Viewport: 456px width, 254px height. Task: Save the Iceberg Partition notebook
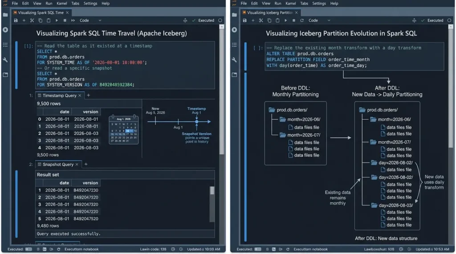click(x=244, y=20)
